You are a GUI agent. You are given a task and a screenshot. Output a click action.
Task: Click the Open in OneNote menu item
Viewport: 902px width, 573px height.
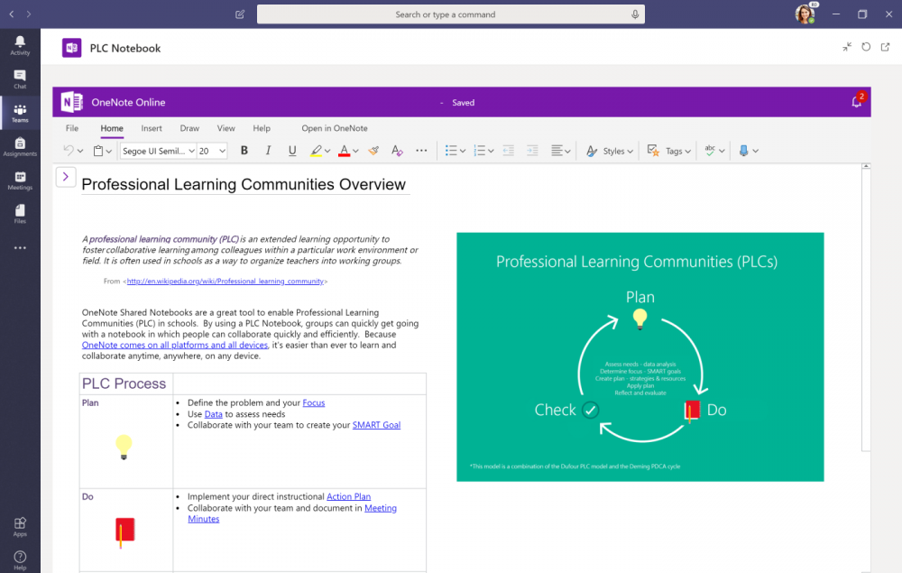[334, 128]
